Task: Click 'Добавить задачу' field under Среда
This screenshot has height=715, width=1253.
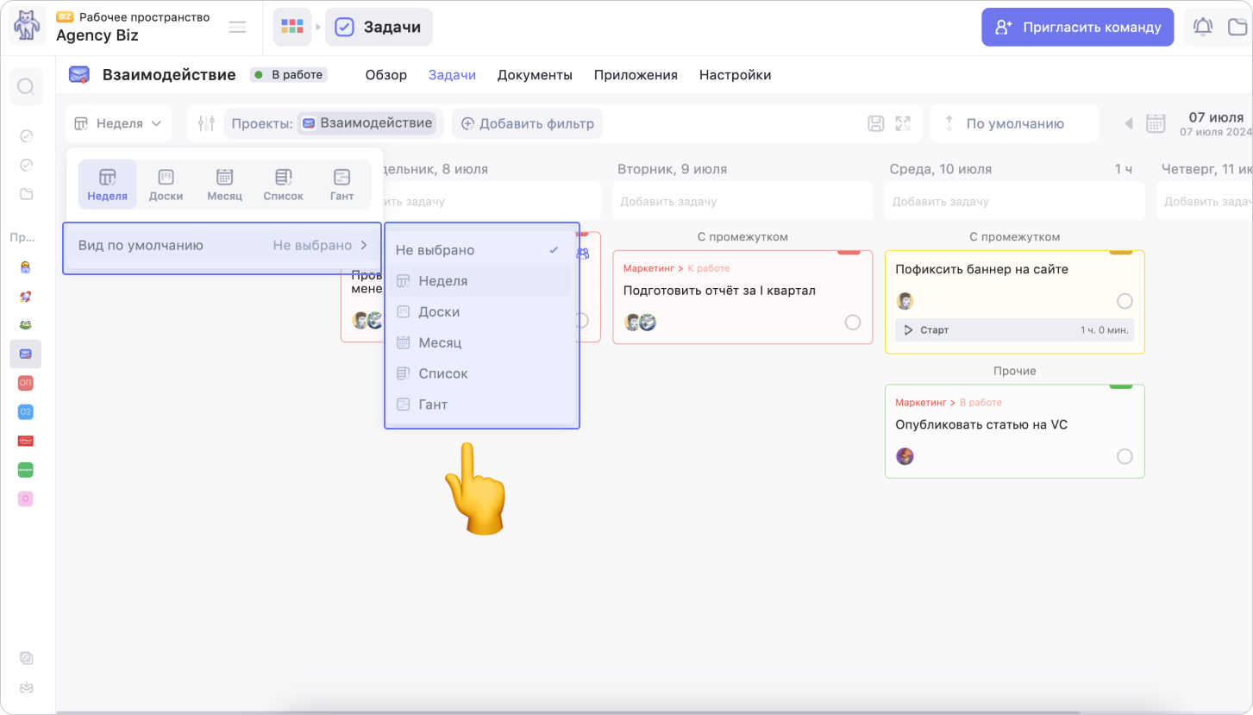Action: (1014, 202)
